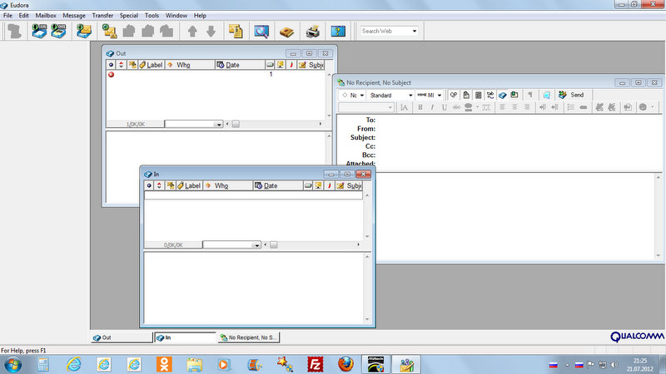This screenshot has height=374, width=666.
Task: Click Status column icon in In window
Action: tap(149, 185)
